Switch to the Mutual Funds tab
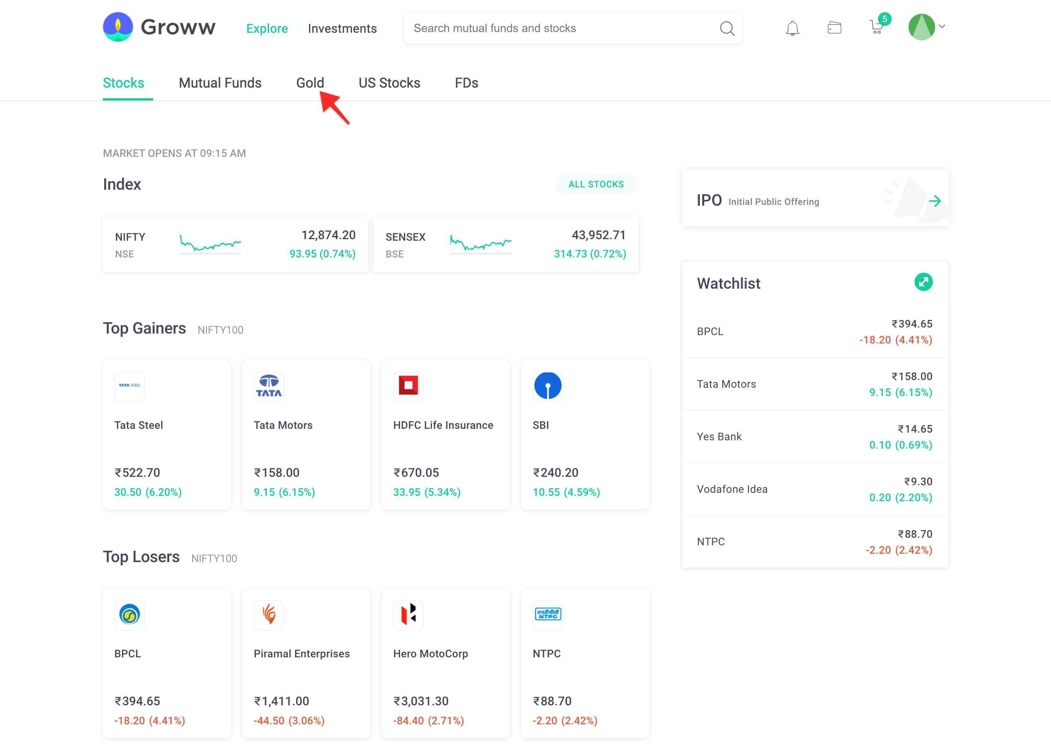This screenshot has height=751, width=1051. pyautogui.click(x=220, y=83)
